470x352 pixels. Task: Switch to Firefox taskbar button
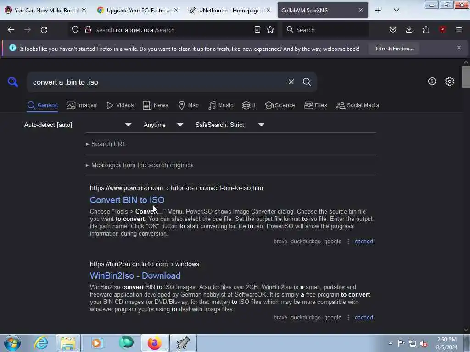pos(154,343)
